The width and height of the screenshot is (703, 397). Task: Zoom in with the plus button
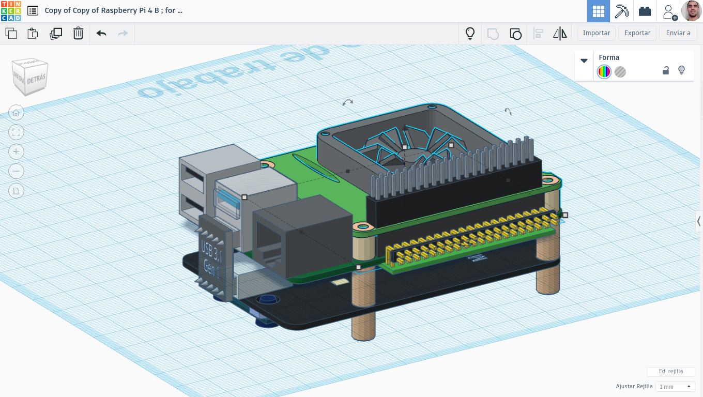(x=16, y=151)
